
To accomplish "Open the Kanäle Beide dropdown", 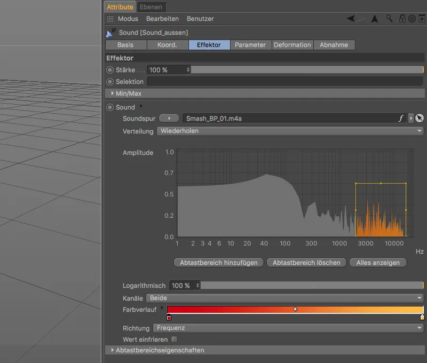I will 285,298.
